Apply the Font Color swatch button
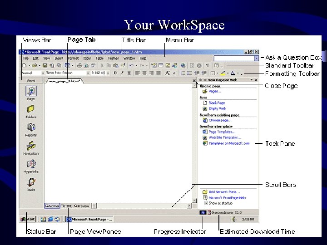The height and width of the screenshot is (245, 327). (x=233, y=73)
